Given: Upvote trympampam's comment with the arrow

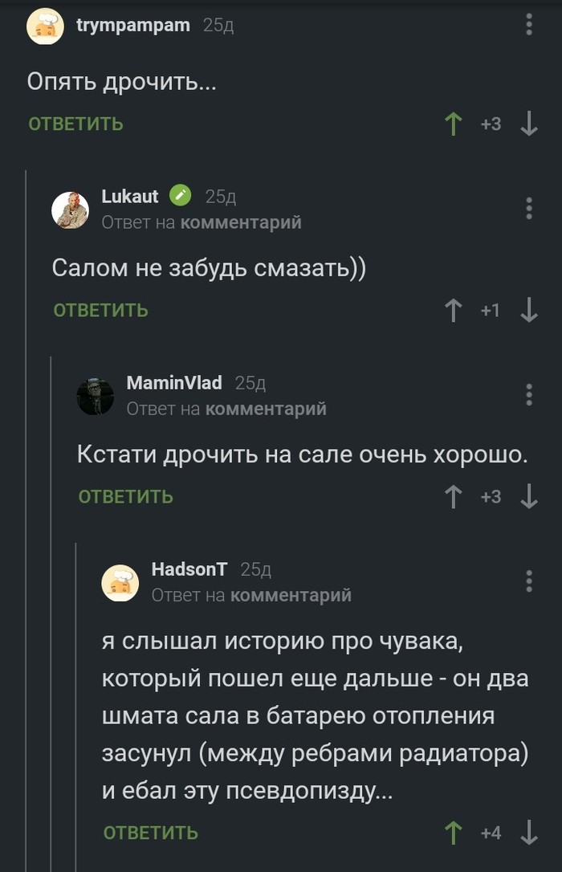Looking at the screenshot, I should tap(454, 124).
